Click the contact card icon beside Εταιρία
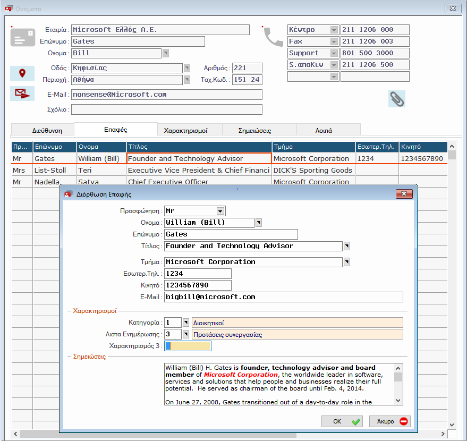Image resolution: width=467 pixels, height=441 pixels. (23, 37)
